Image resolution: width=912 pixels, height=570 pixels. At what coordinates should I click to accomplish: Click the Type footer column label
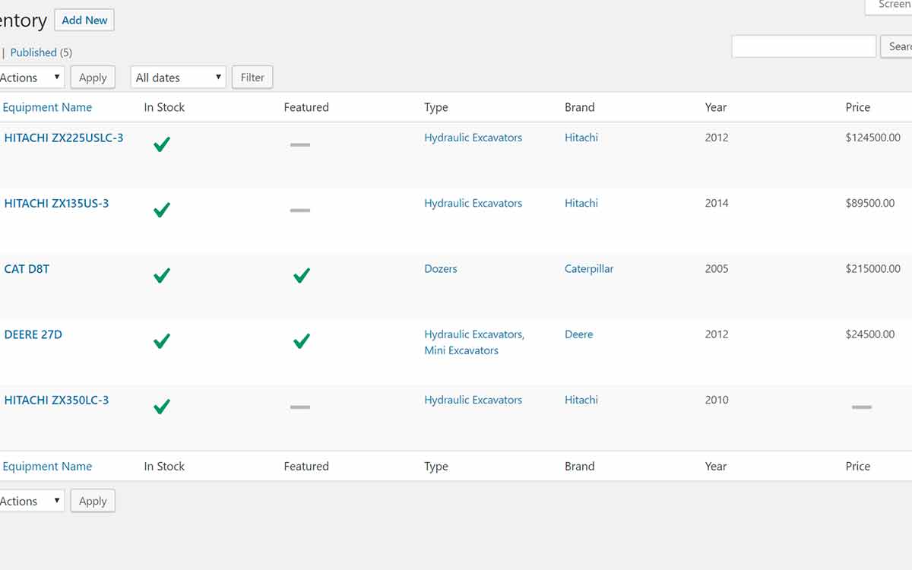point(436,467)
